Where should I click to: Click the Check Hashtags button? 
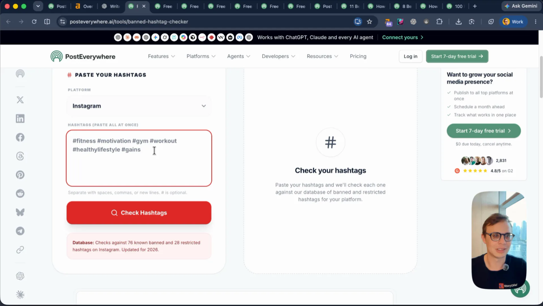point(139,213)
